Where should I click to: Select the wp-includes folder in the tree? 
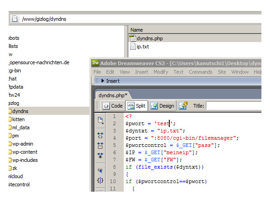tap(25, 160)
